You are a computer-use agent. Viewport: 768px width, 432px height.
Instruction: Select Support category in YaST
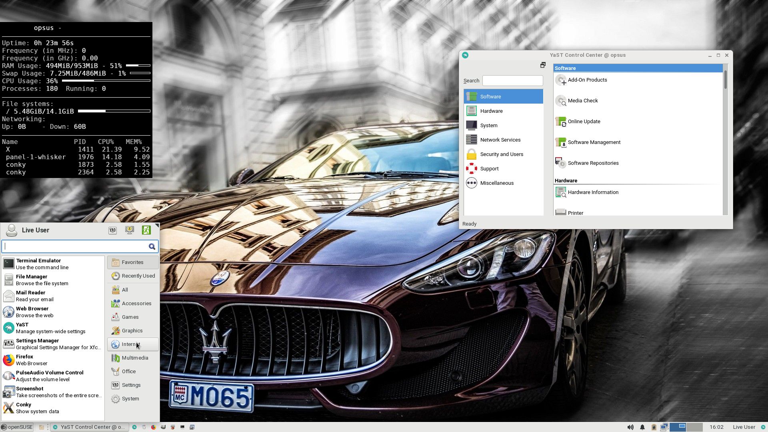tap(503, 168)
